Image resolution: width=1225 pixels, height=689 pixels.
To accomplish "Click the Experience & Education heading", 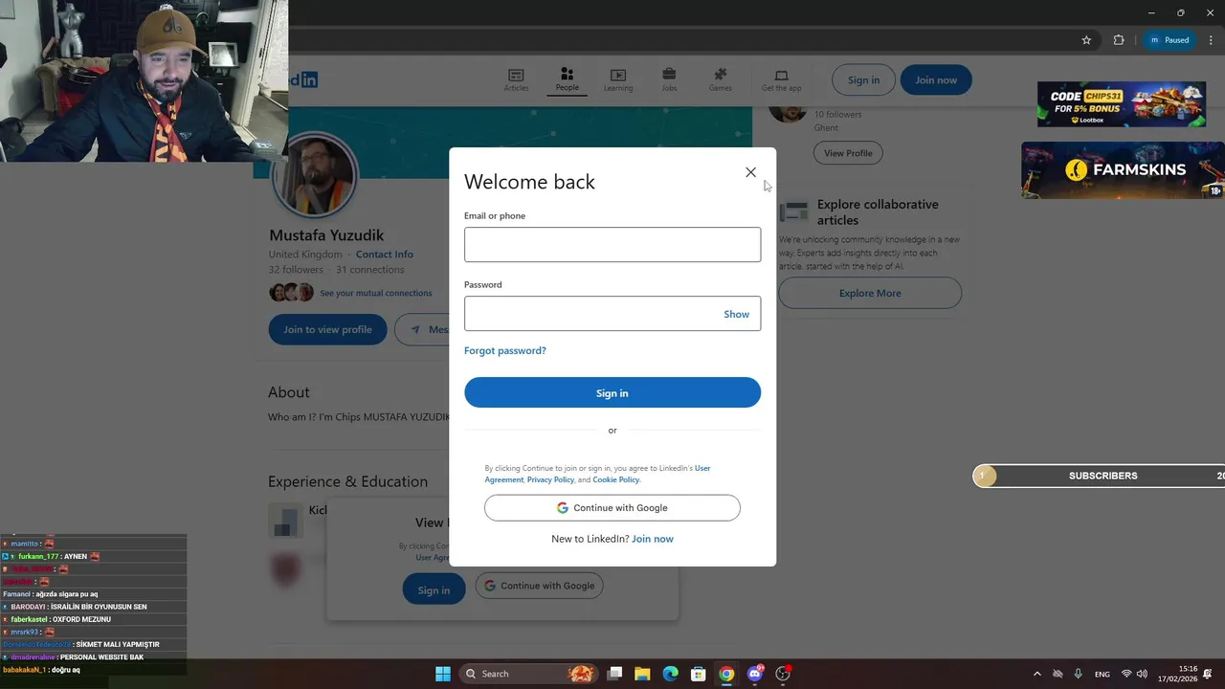I will [x=347, y=481].
